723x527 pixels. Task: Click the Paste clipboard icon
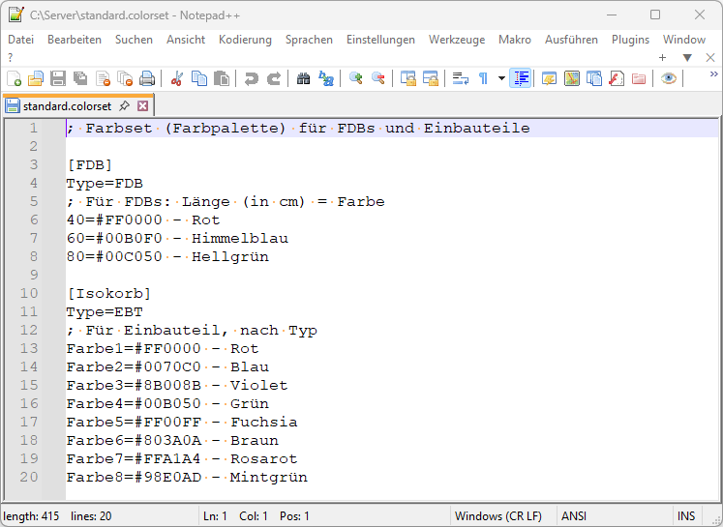pos(222,79)
